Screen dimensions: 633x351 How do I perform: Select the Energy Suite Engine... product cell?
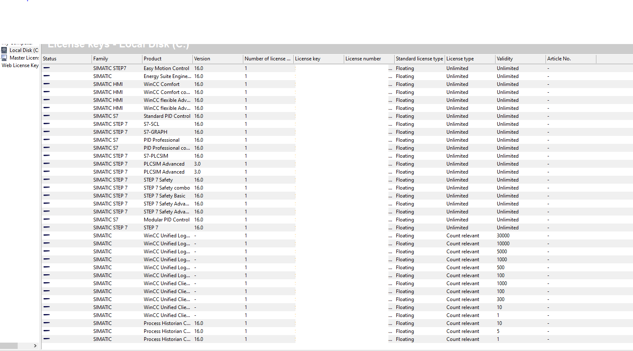[x=167, y=76]
